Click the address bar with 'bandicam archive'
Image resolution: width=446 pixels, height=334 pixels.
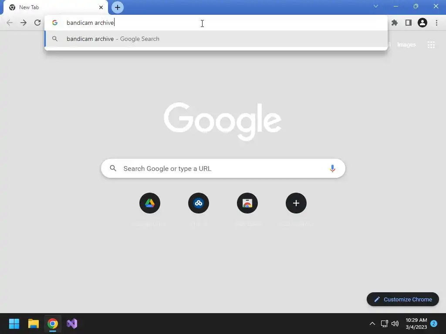216,23
